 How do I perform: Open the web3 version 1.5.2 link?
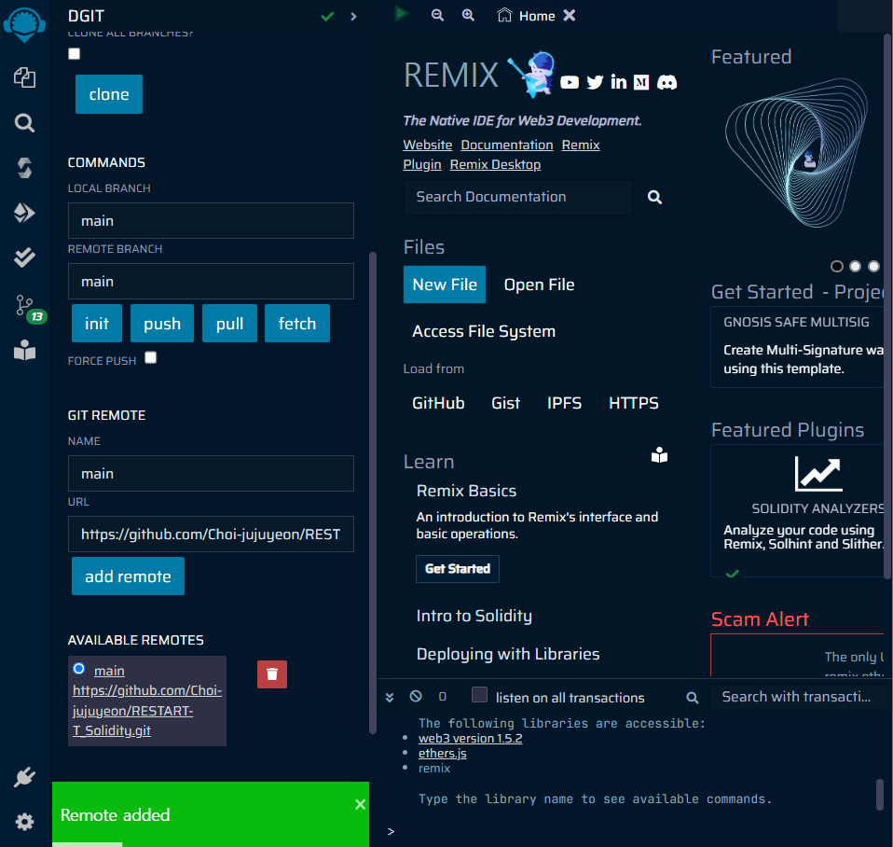pyautogui.click(x=471, y=739)
